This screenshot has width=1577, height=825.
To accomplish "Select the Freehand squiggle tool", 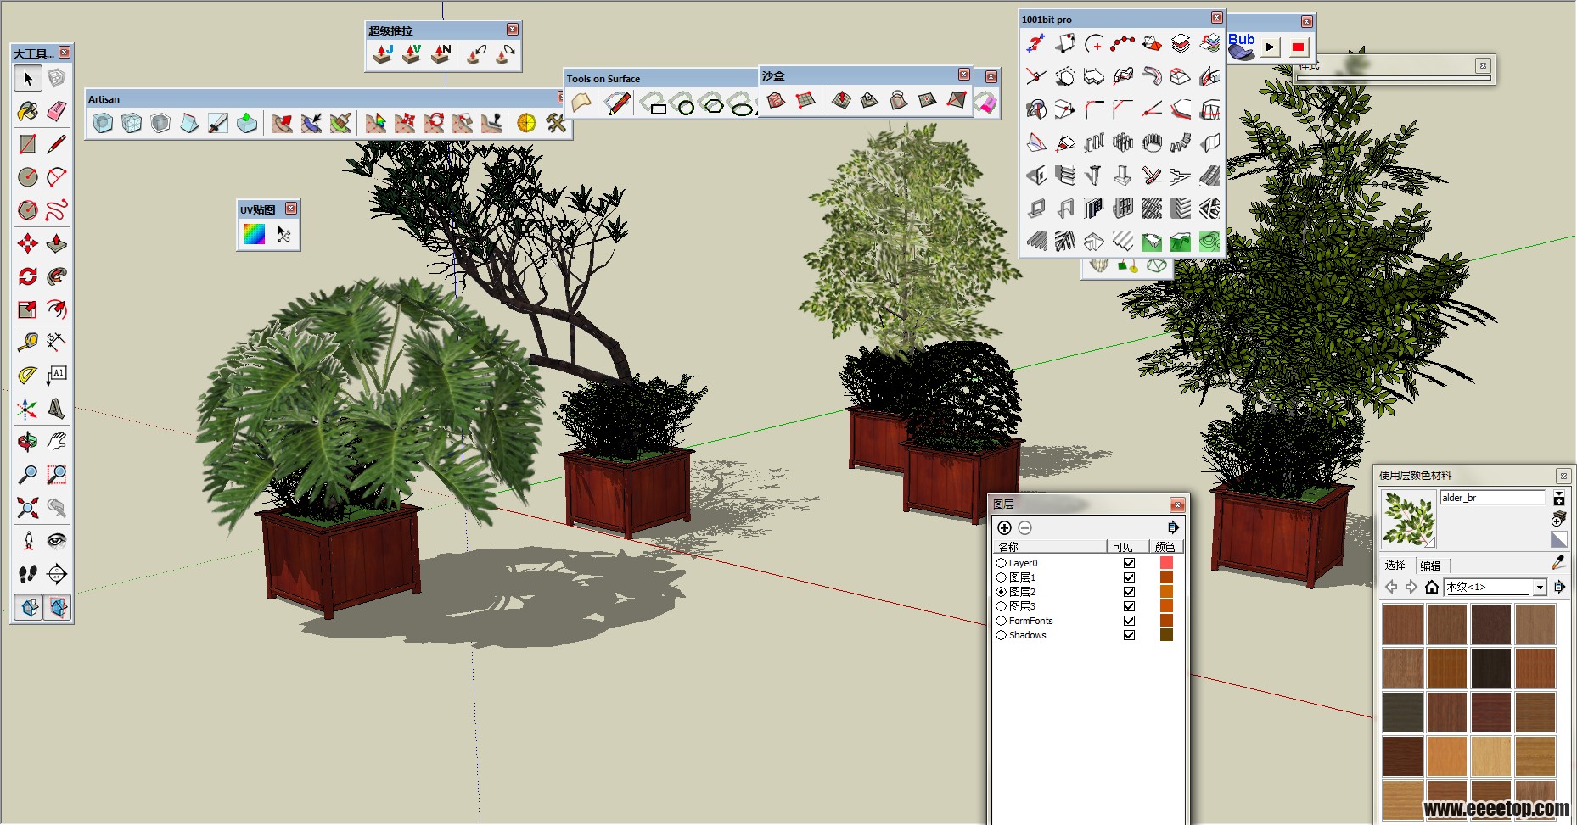I will click(57, 209).
